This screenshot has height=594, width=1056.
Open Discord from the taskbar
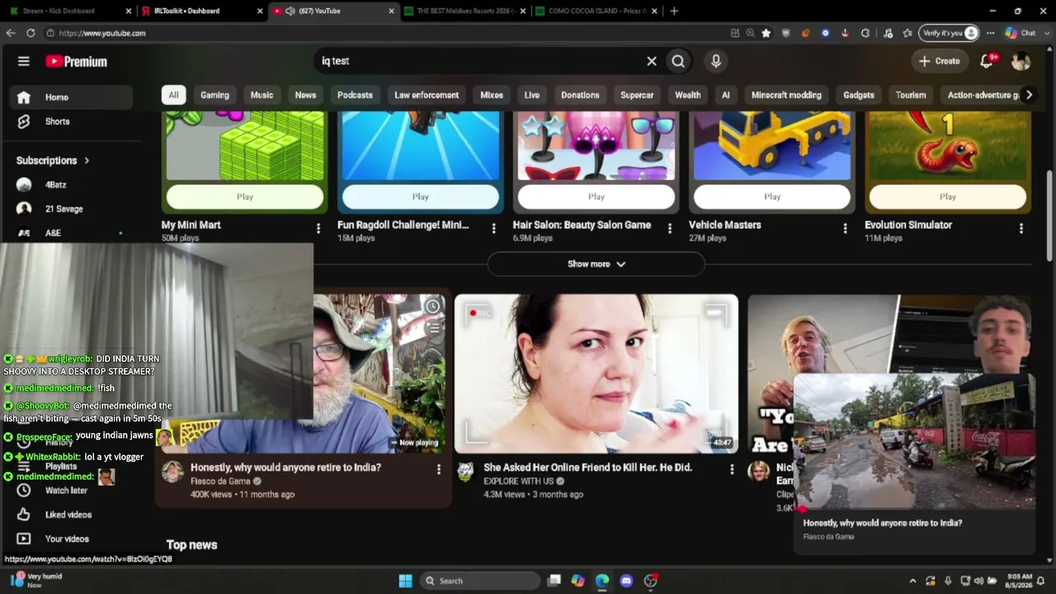coord(626,581)
